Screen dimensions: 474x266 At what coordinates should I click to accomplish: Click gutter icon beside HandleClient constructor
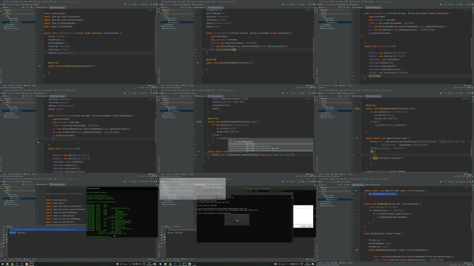(357, 250)
